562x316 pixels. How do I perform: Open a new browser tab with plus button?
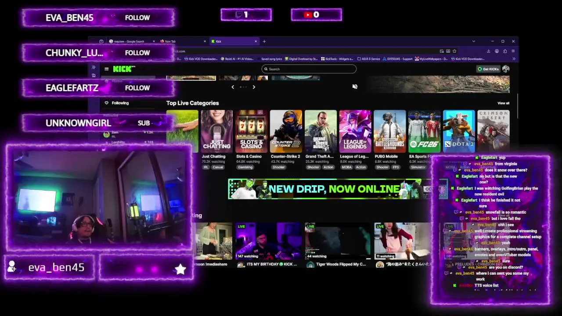click(x=264, y=41)
